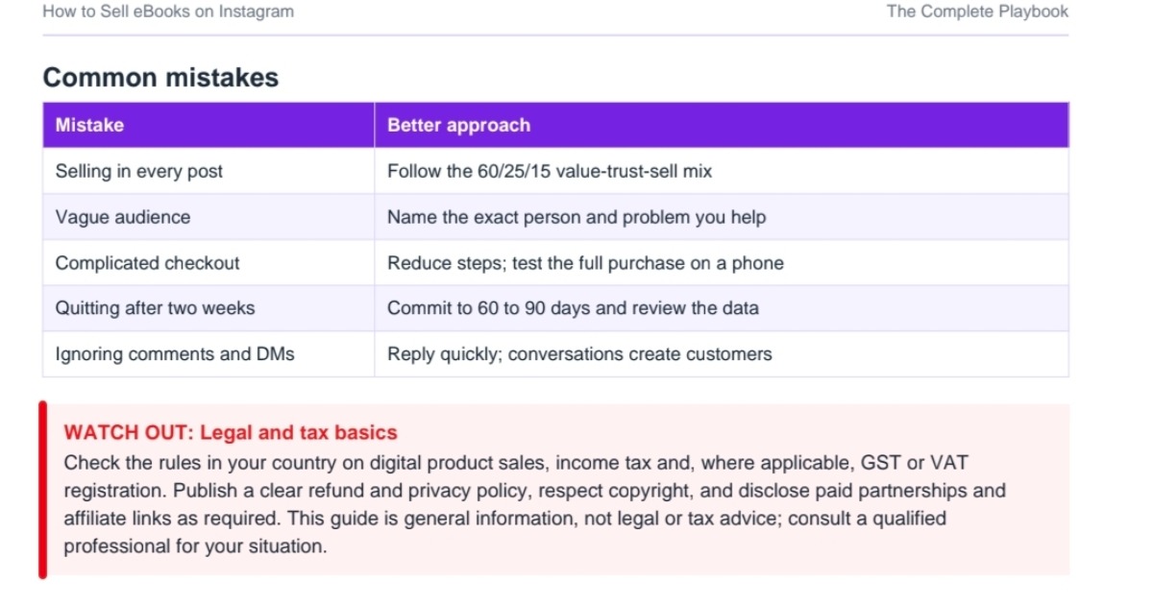Click the 'Complicated checkout' cell
The image size is (1153, 605).
pos(209,263)
